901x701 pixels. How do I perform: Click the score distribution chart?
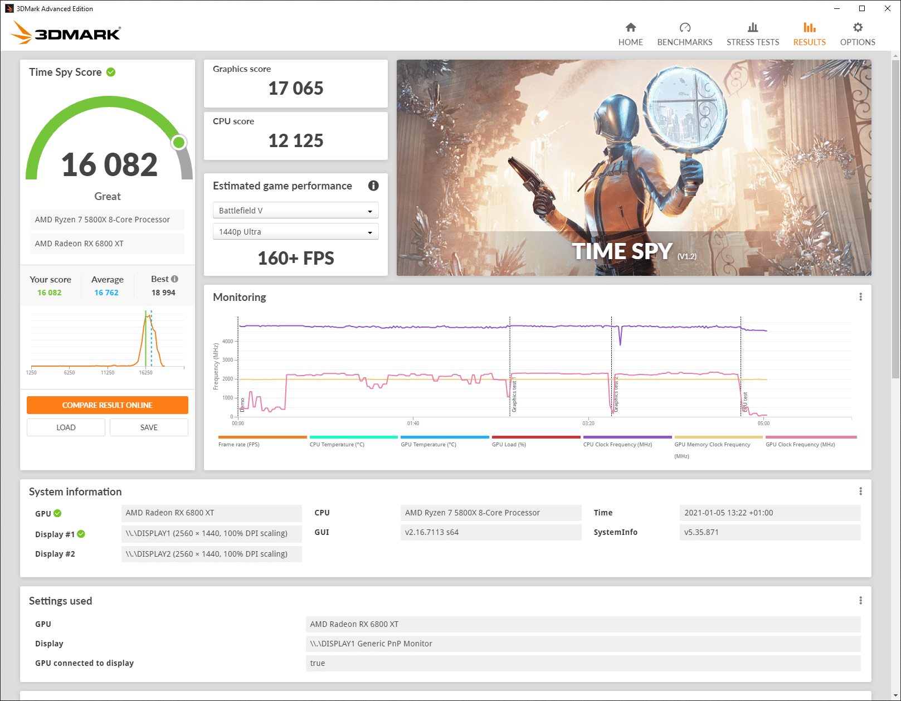coord(108,343)
